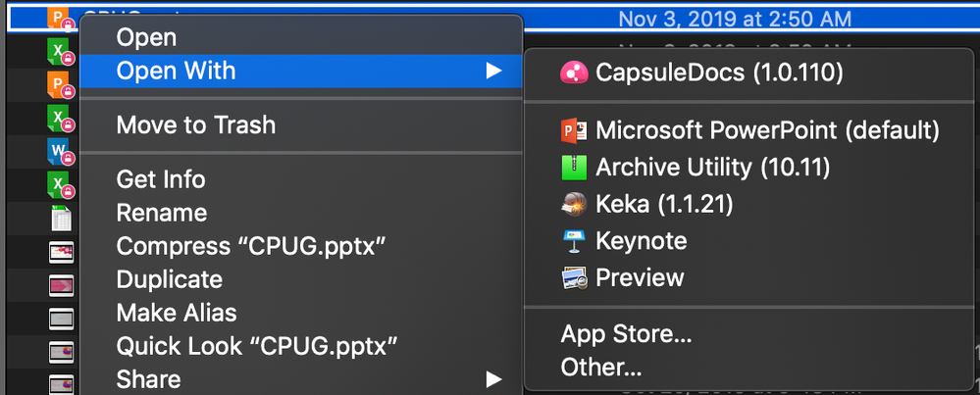Select Make Alias option
The image size is (980, 395).
(300, 312)
